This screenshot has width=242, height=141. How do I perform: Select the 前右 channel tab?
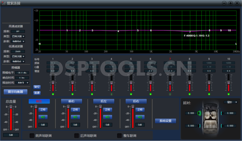coord(72,101)
